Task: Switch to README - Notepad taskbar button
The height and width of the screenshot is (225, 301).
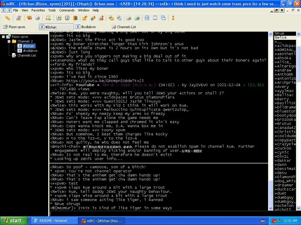Action: 54,221
